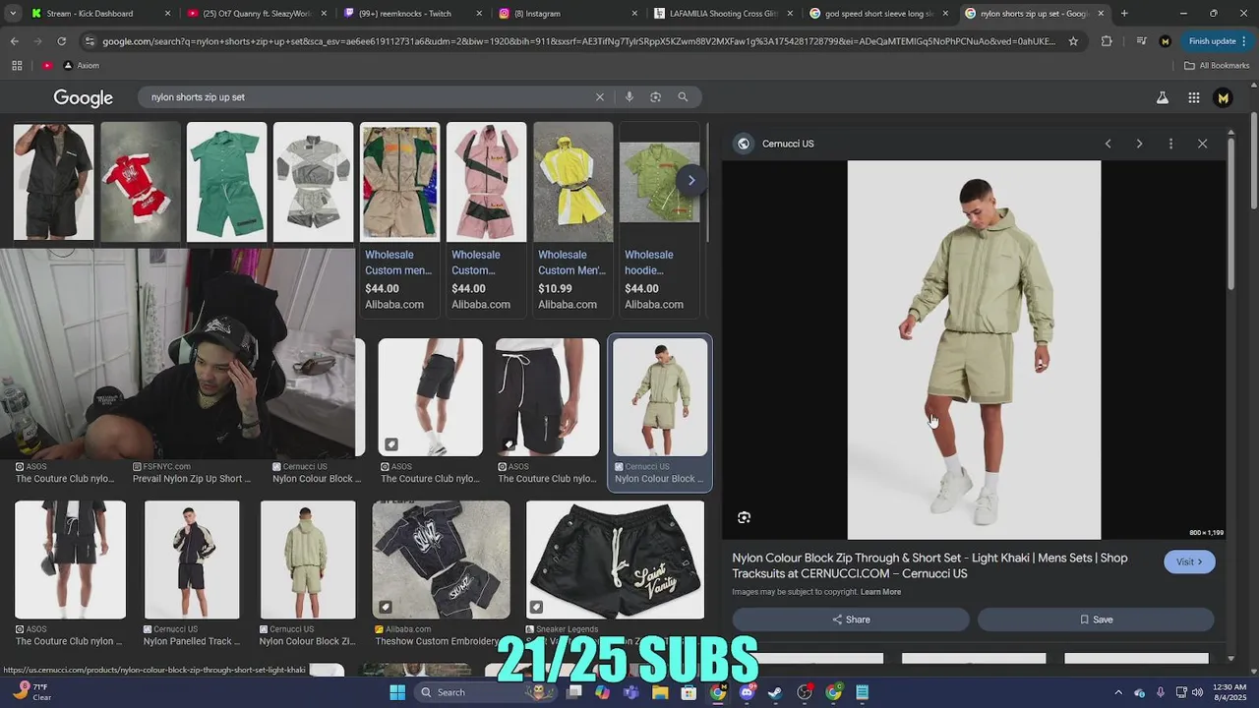1259x708 pixels.
Task: Open the Google account avatar
Action: point(1223,97)
